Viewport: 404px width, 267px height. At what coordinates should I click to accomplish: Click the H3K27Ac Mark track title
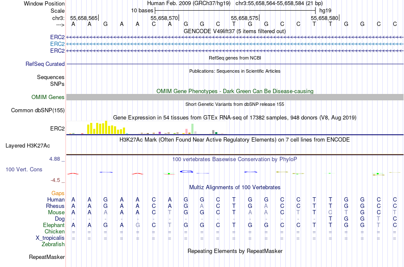235,140
